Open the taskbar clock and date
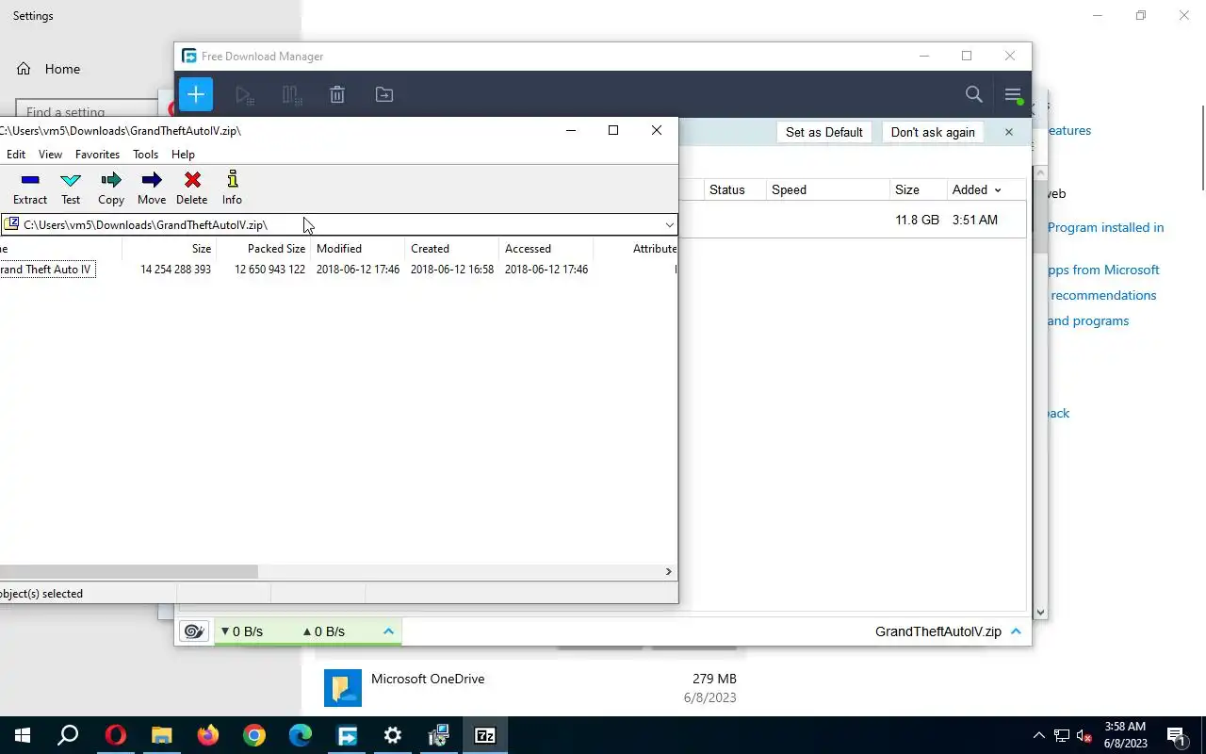The width and height of the screenshot is (1206, 754). coord(1125,735)
